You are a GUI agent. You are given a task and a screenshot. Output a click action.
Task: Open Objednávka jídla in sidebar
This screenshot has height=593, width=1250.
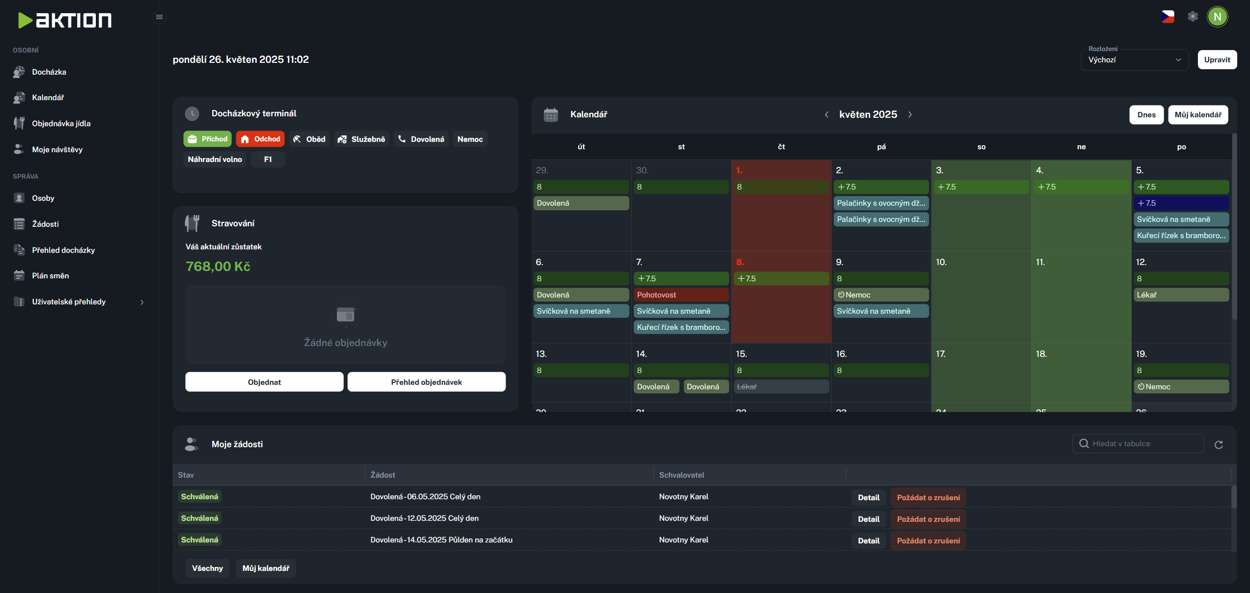[61, 124]
